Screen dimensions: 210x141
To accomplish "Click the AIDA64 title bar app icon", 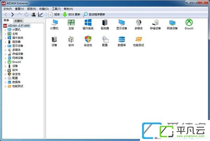I will tap(3, 3).
